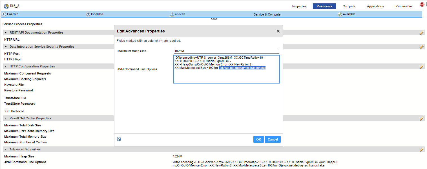Click Maximum Total Memory Size label
The width and height of the screenshot is (427, 169).
coord(25,137)
